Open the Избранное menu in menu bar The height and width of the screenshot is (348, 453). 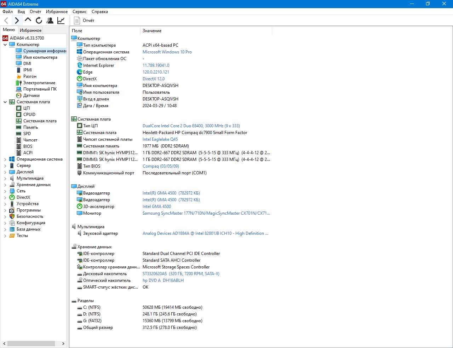pos(57,12)
